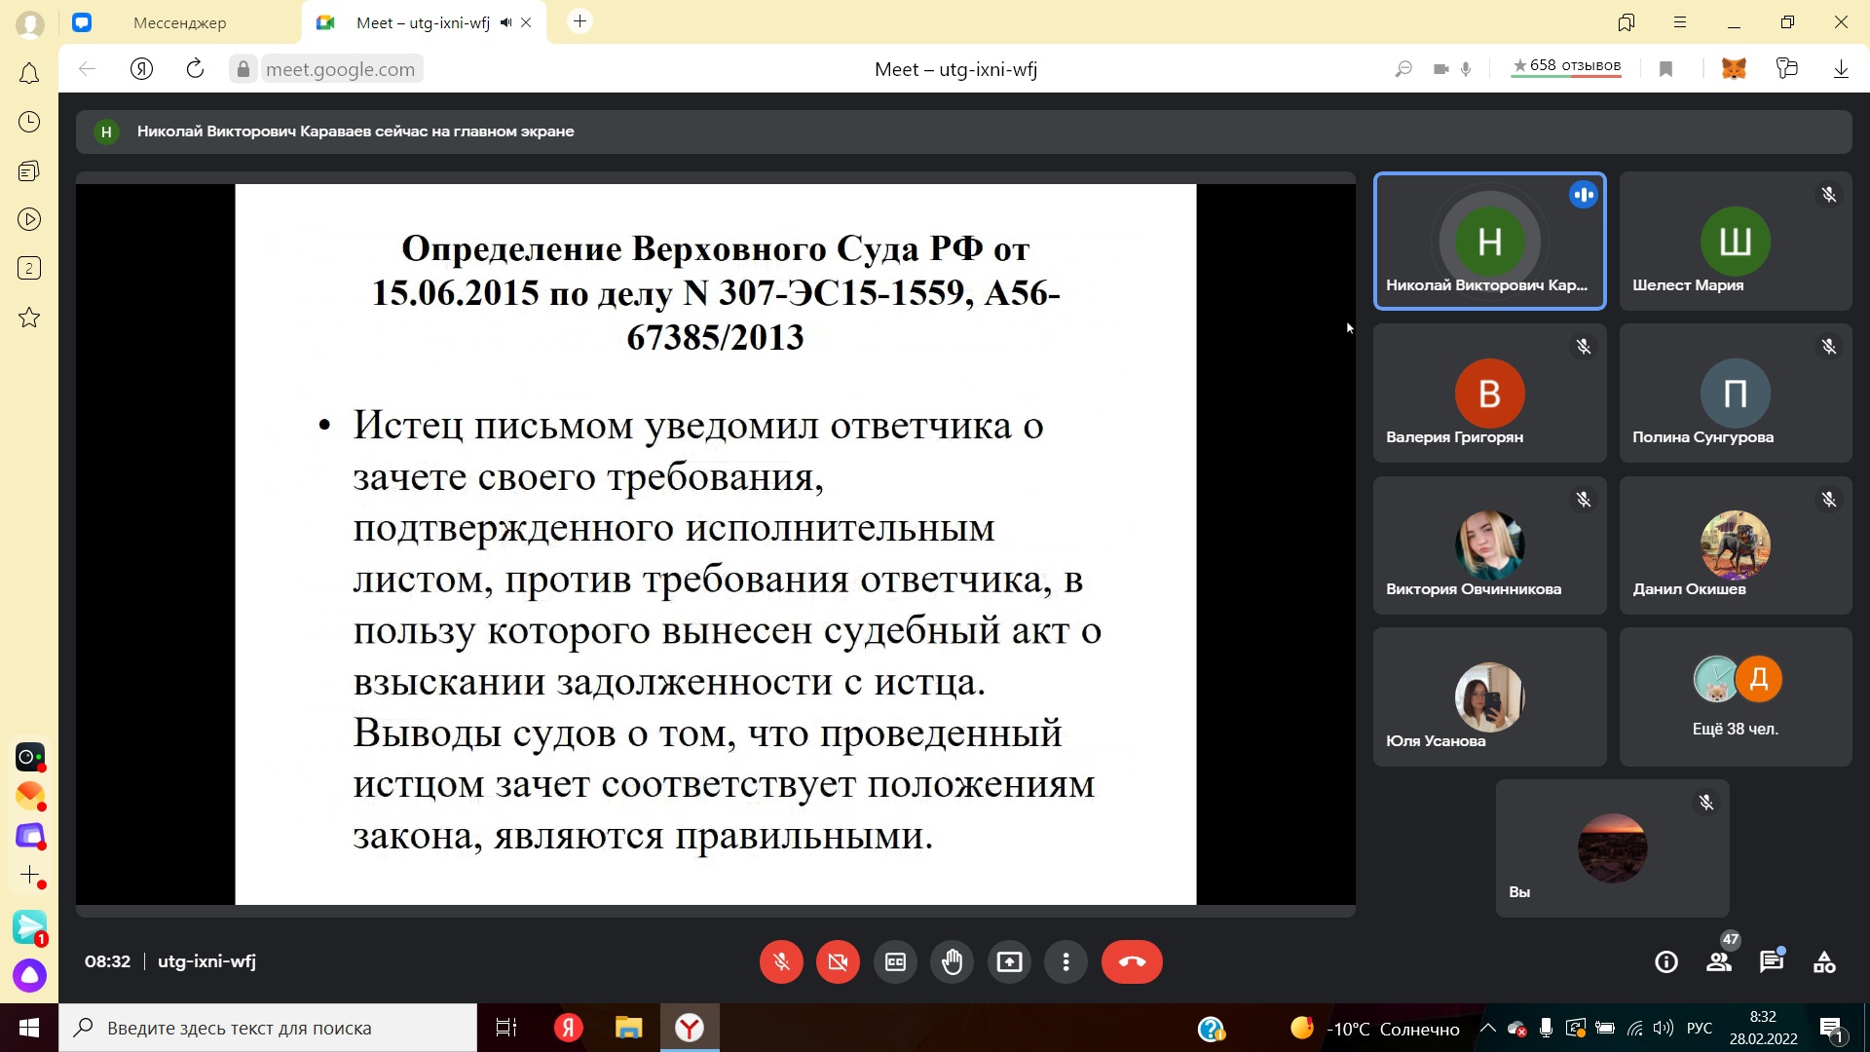Open the browser main menu
Screen dimensions: 1870x1052
tap(1680, 22)
